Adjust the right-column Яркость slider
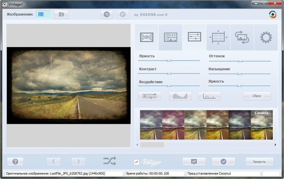284x179 pixels. (x=239, y=85)
